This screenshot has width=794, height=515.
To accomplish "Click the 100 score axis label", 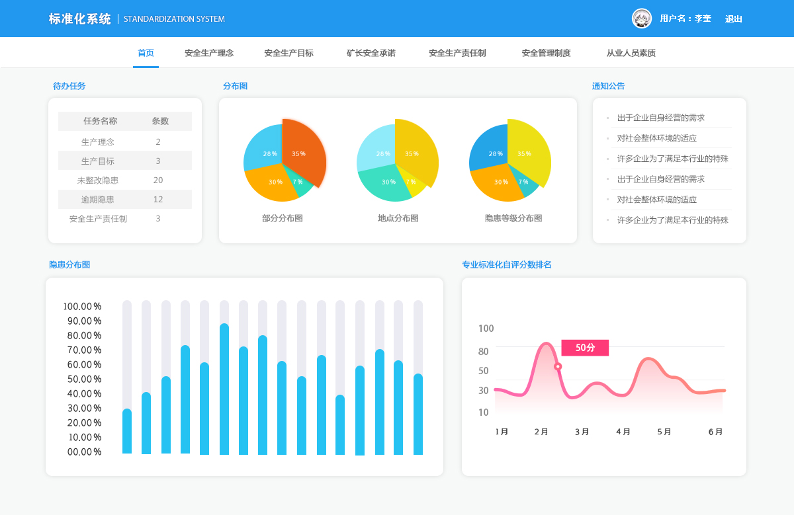I will pyautogui.click(x=486, y=329).
